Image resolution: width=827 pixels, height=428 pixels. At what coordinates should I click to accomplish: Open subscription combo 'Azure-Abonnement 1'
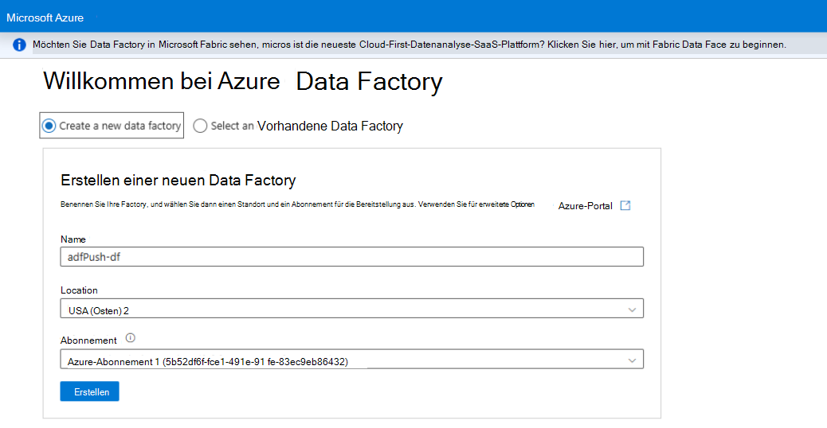tap(352, 359)
